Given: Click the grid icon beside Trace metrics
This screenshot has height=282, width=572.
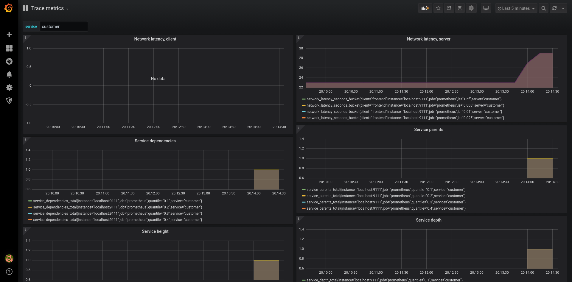Looking at the screenshot, I should pos(25,8).
